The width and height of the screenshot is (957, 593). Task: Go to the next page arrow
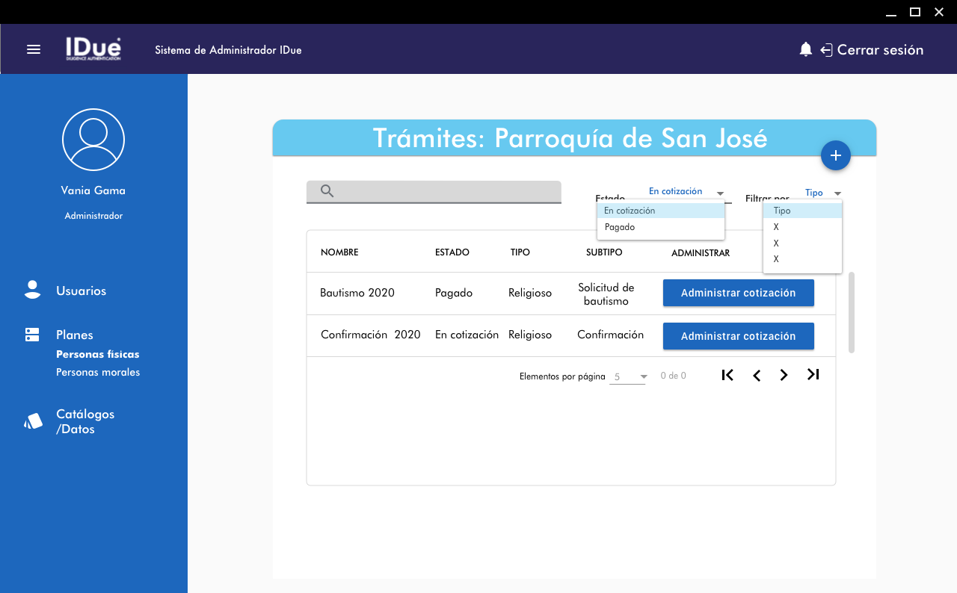(x=784, y=376)
